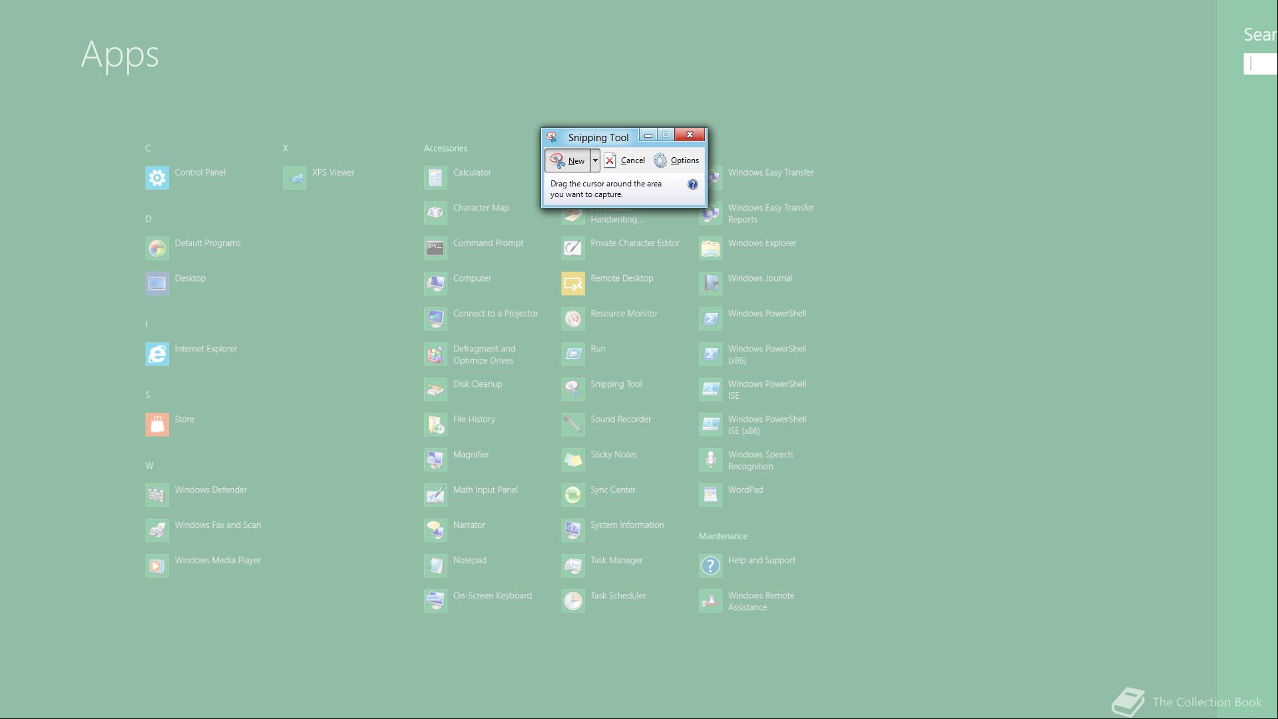Open Windows PowerShell ISE (x86) icon
1278x719 pixels.
(711, 425)
